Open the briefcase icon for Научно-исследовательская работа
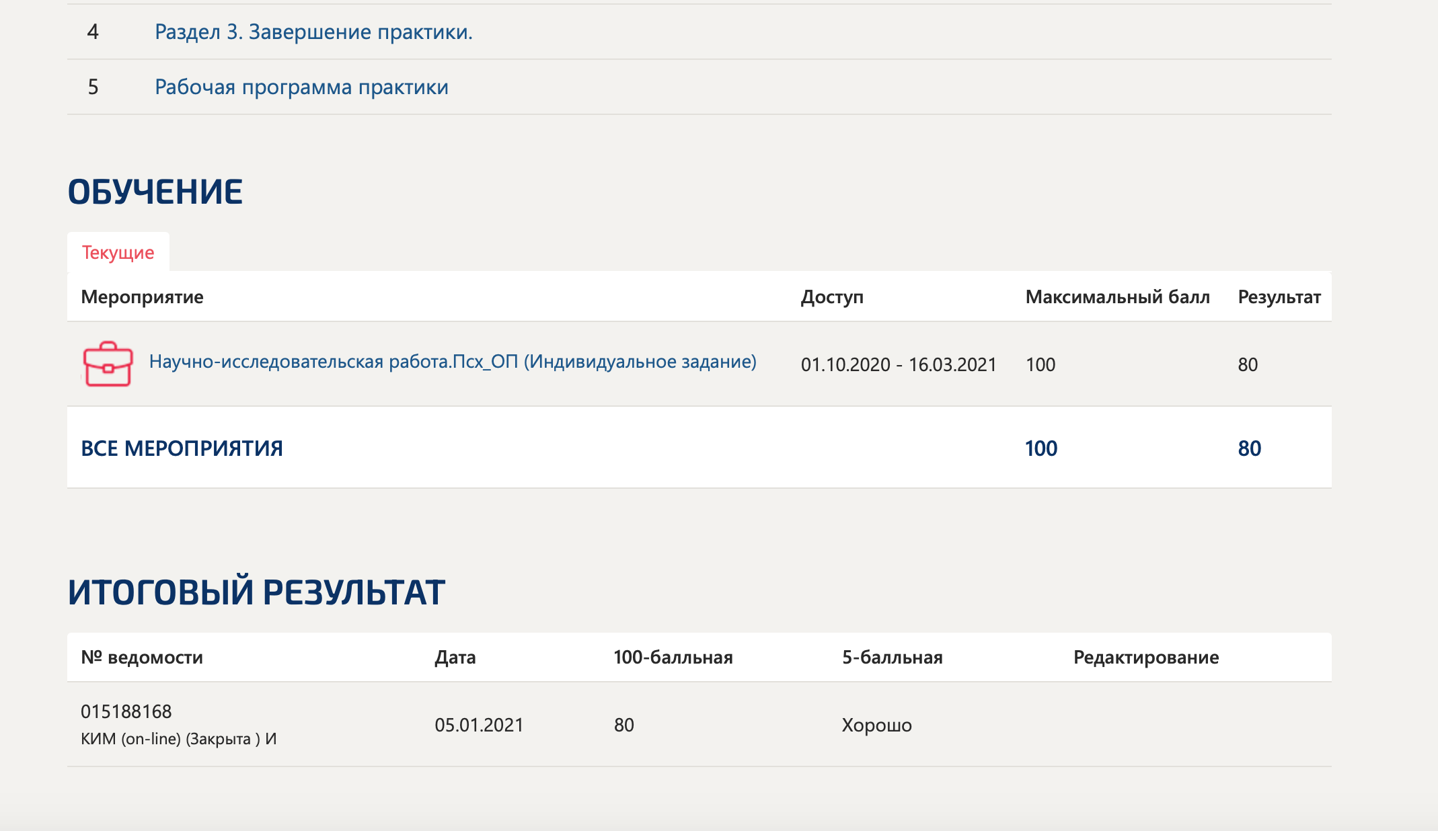 (x=108, y=364)
